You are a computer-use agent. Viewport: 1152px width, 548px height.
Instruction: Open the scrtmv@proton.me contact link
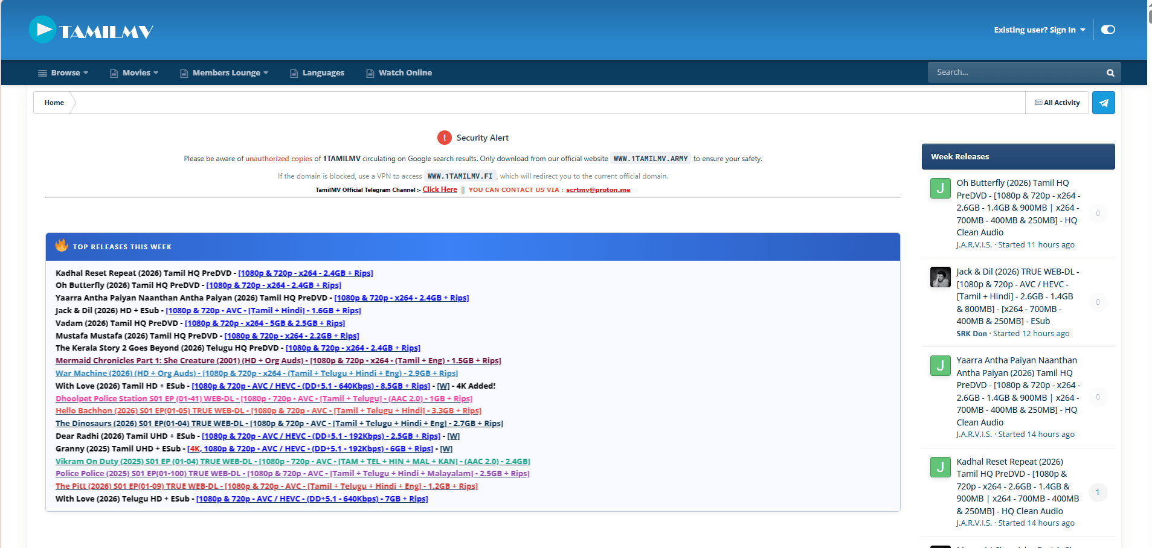click(x=597, y=190)
